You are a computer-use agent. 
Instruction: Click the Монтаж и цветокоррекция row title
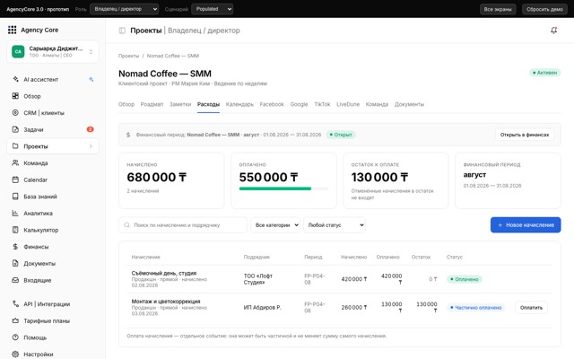pos(166,302)
